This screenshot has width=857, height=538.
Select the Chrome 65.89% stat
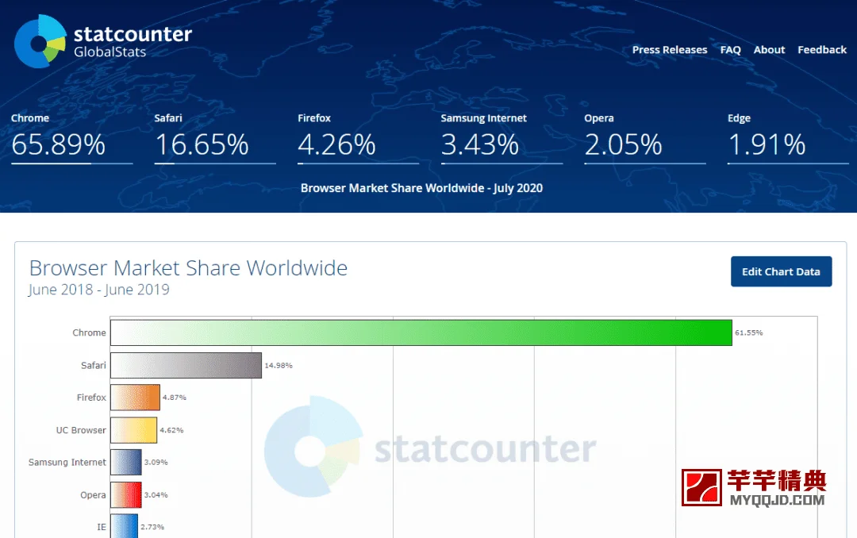click(x=71, y=138)
